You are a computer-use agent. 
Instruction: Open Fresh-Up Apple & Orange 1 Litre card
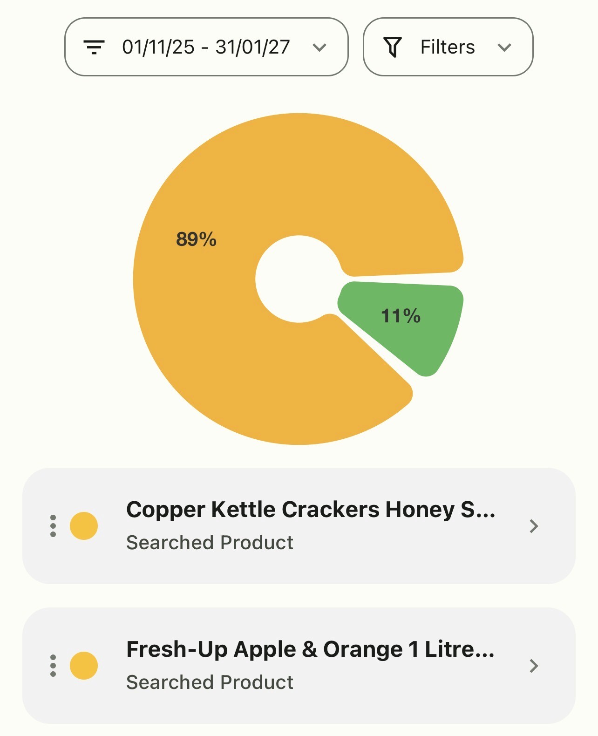tap(299, 666)
